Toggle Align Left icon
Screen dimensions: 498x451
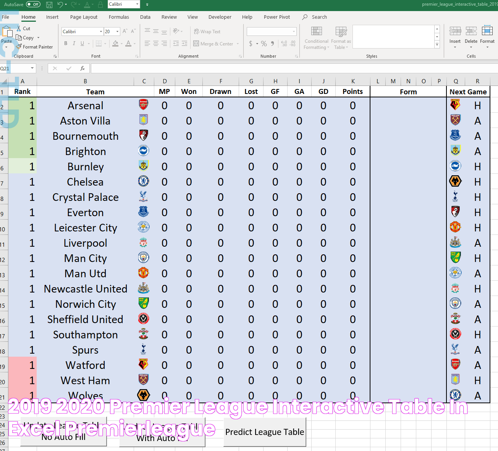147,44
